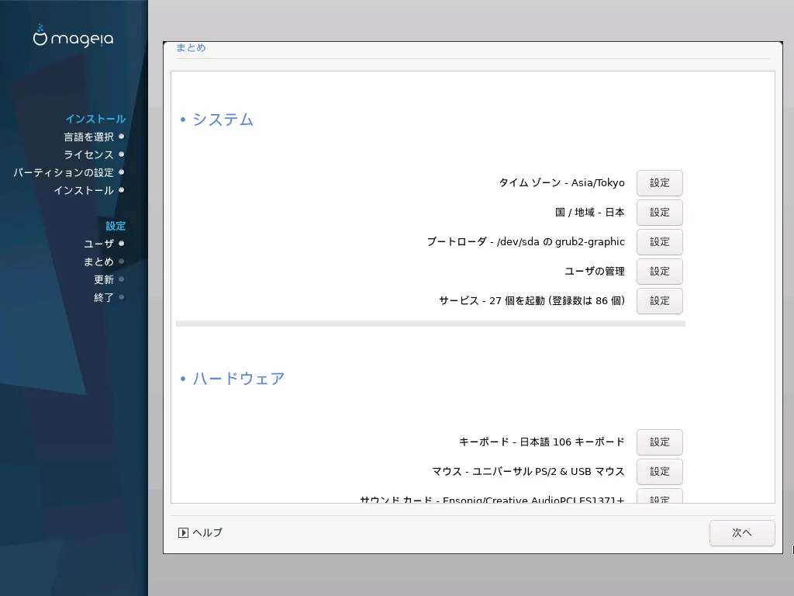Proceed with the 次へ button

pyautogui.click(x=741, y=533)
